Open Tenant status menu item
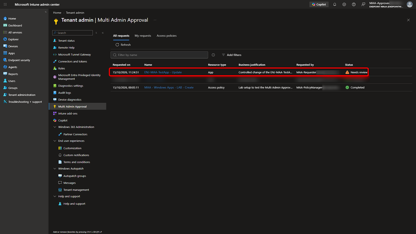Viewport: 416px width, 234px height. click(x=66, y=41)
